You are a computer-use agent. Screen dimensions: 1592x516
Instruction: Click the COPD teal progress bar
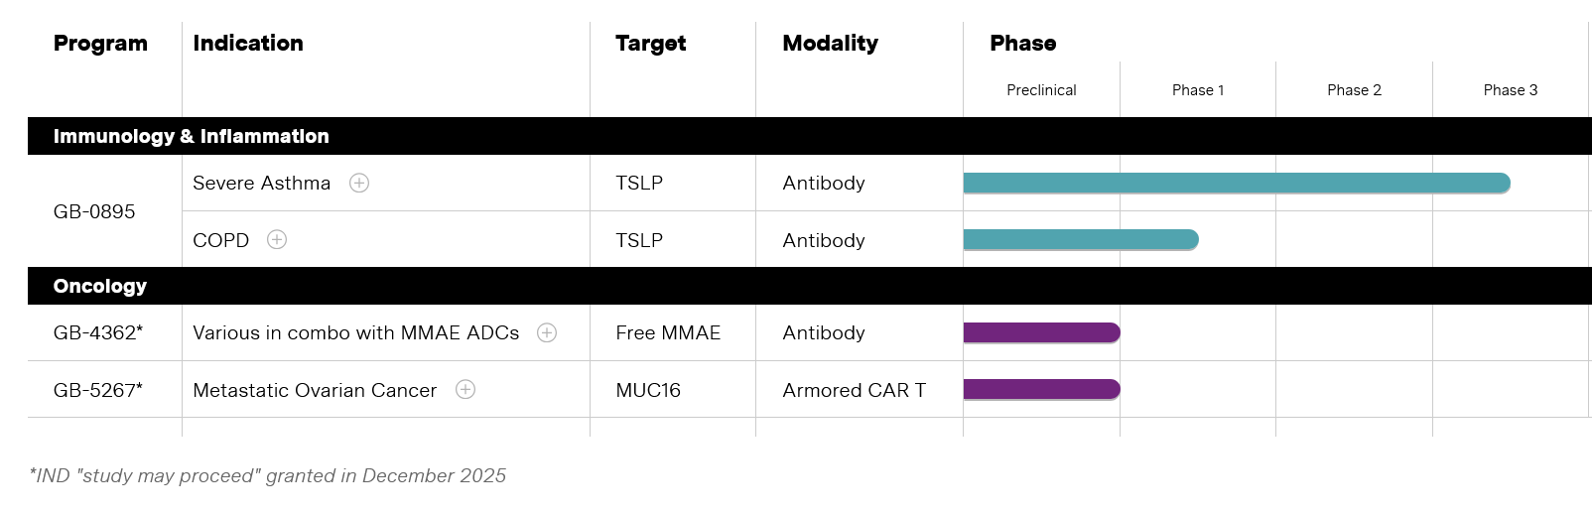tap(1080, 239)
